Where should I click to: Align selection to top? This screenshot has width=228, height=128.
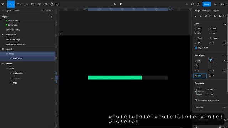coord(210,16)
